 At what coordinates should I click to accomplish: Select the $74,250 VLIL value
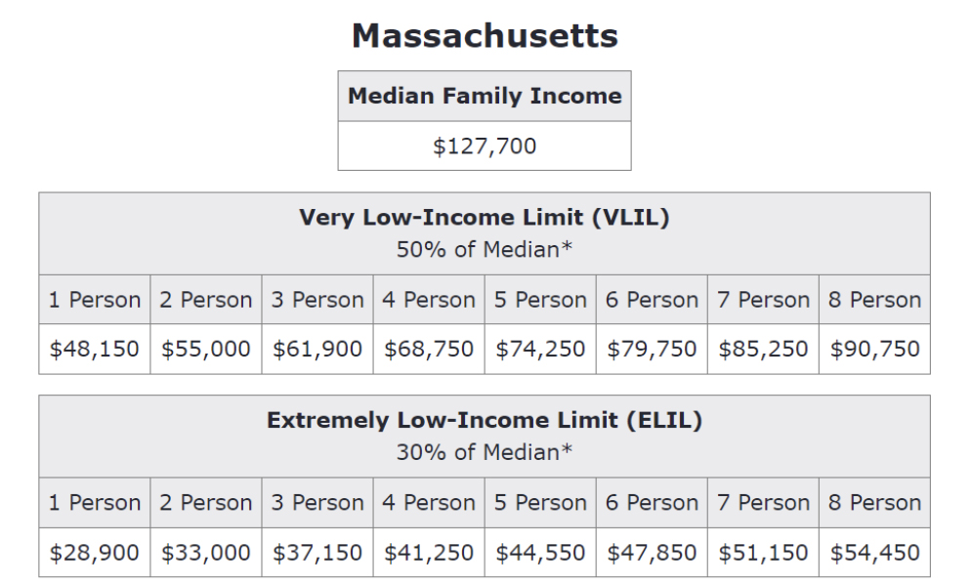tap(540, 349)
